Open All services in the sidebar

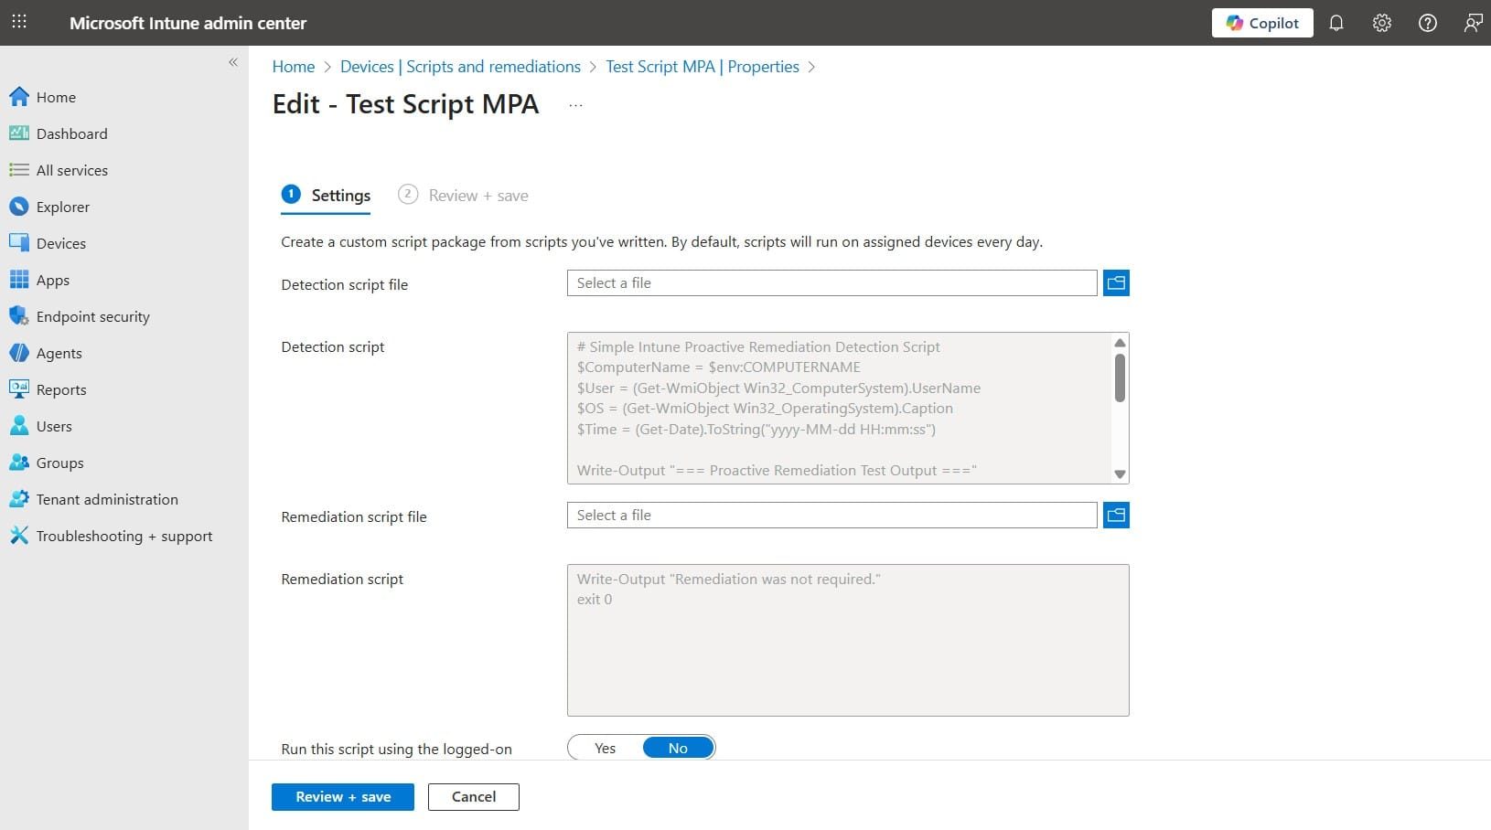72,170
